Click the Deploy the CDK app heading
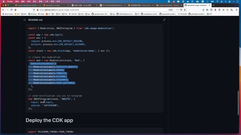Image resolution: width=241 pixels, height=135 pixels. tap(49, 120)
